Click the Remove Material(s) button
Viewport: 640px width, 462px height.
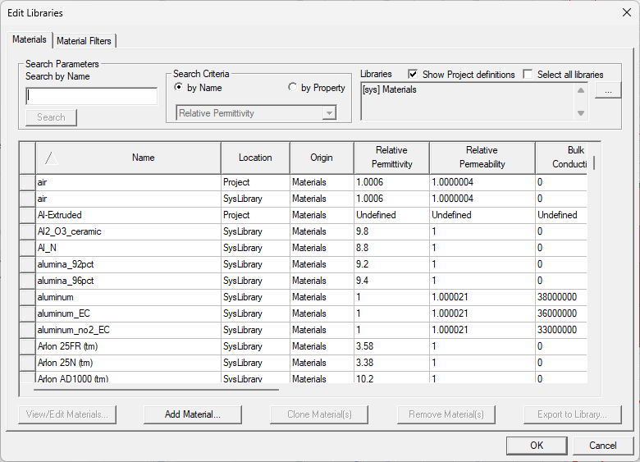[446, 414]
